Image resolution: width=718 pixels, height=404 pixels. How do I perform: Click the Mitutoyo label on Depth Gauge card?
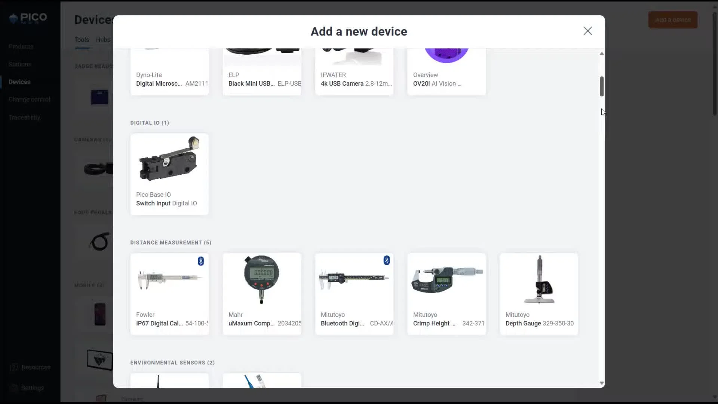click(x=517, y=315)
